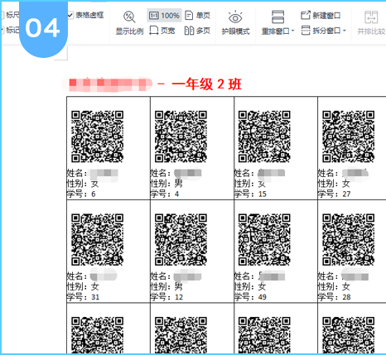Viewport: 386px width, 355px height.
Task: Click the text 学号：27
Action: coord(334,194)
